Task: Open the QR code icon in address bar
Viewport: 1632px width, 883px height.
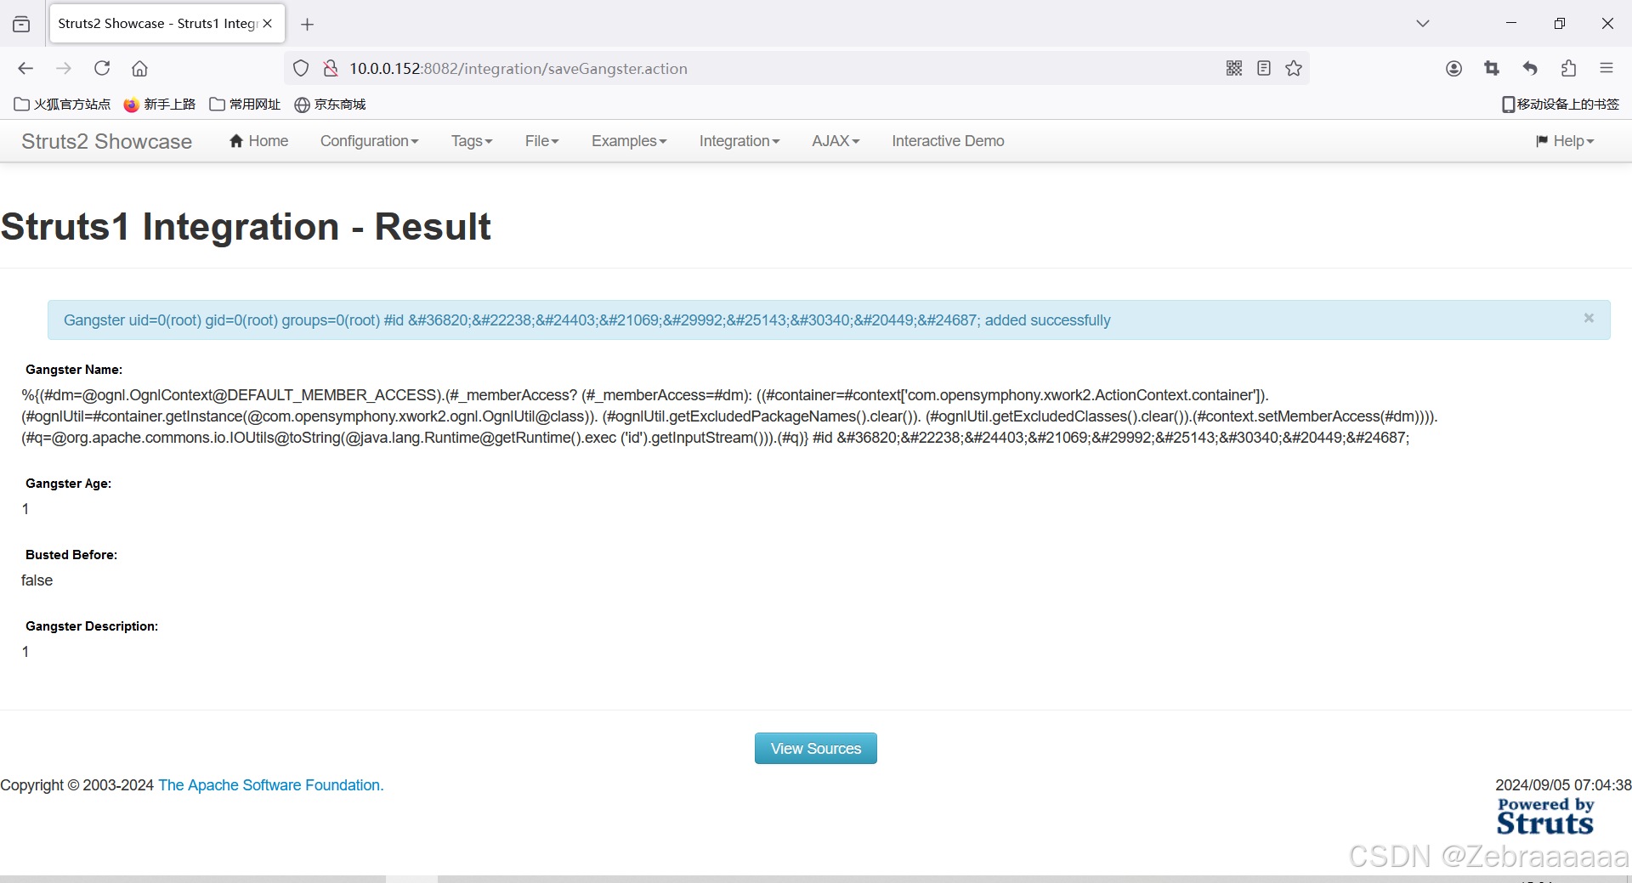Action: [x=1234, y=69]
